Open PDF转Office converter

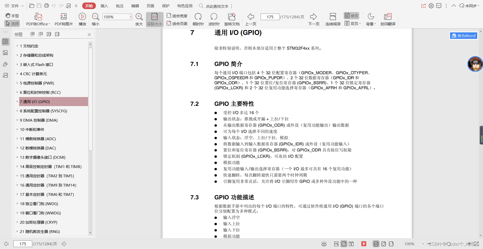38,20
